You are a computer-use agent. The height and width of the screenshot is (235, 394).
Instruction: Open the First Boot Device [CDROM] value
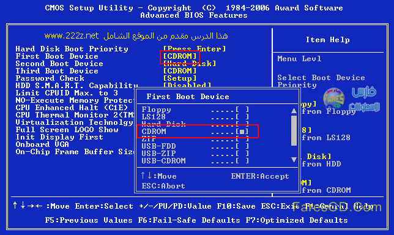click(180, 56)
